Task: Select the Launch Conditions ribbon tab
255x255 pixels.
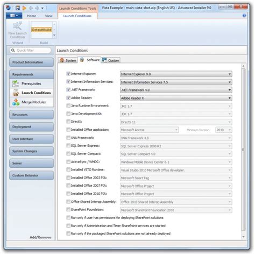Action: pyautogui.click(x=77, y=16)
